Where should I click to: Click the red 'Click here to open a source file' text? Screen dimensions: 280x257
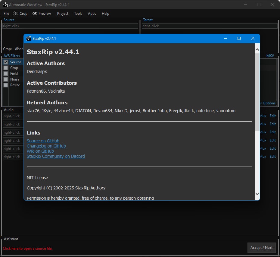[x=28, y=249]
